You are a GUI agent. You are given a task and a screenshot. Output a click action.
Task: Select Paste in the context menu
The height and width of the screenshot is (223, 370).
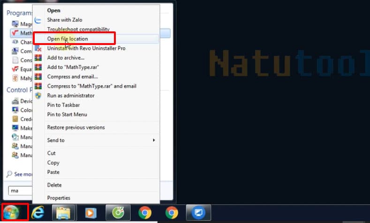[53, 172]
